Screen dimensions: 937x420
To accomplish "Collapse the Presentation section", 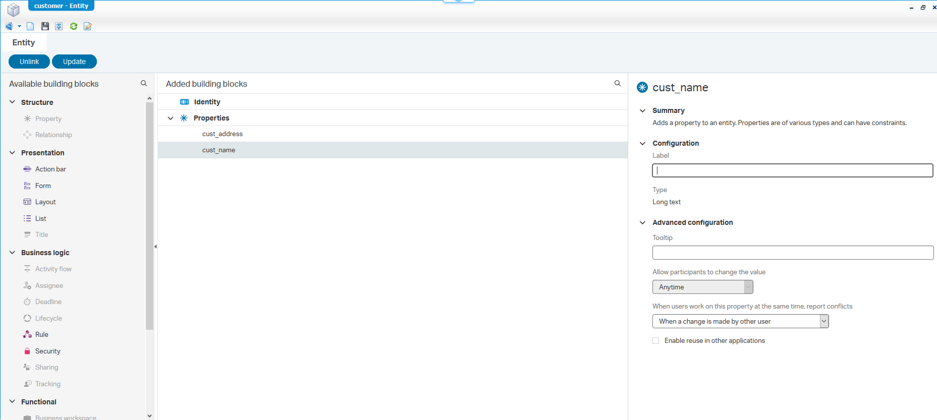I will pos(12,152).
